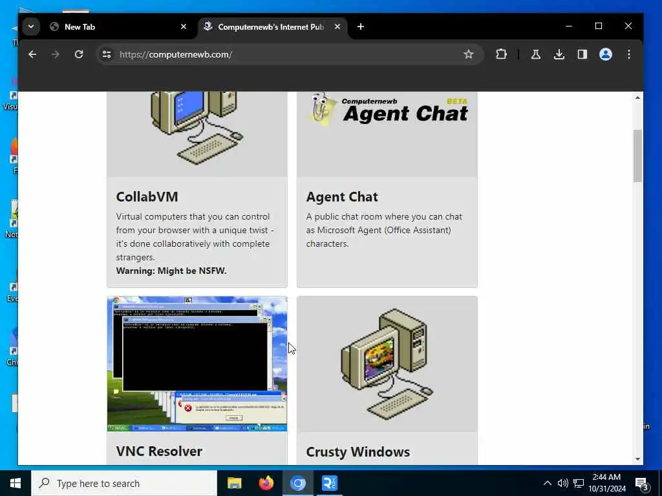
Task: Open site information icon in address bar
Action: [x=107, y=54]
